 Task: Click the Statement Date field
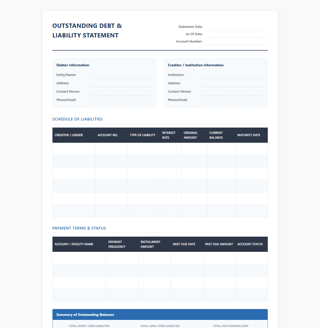[236, 27]
